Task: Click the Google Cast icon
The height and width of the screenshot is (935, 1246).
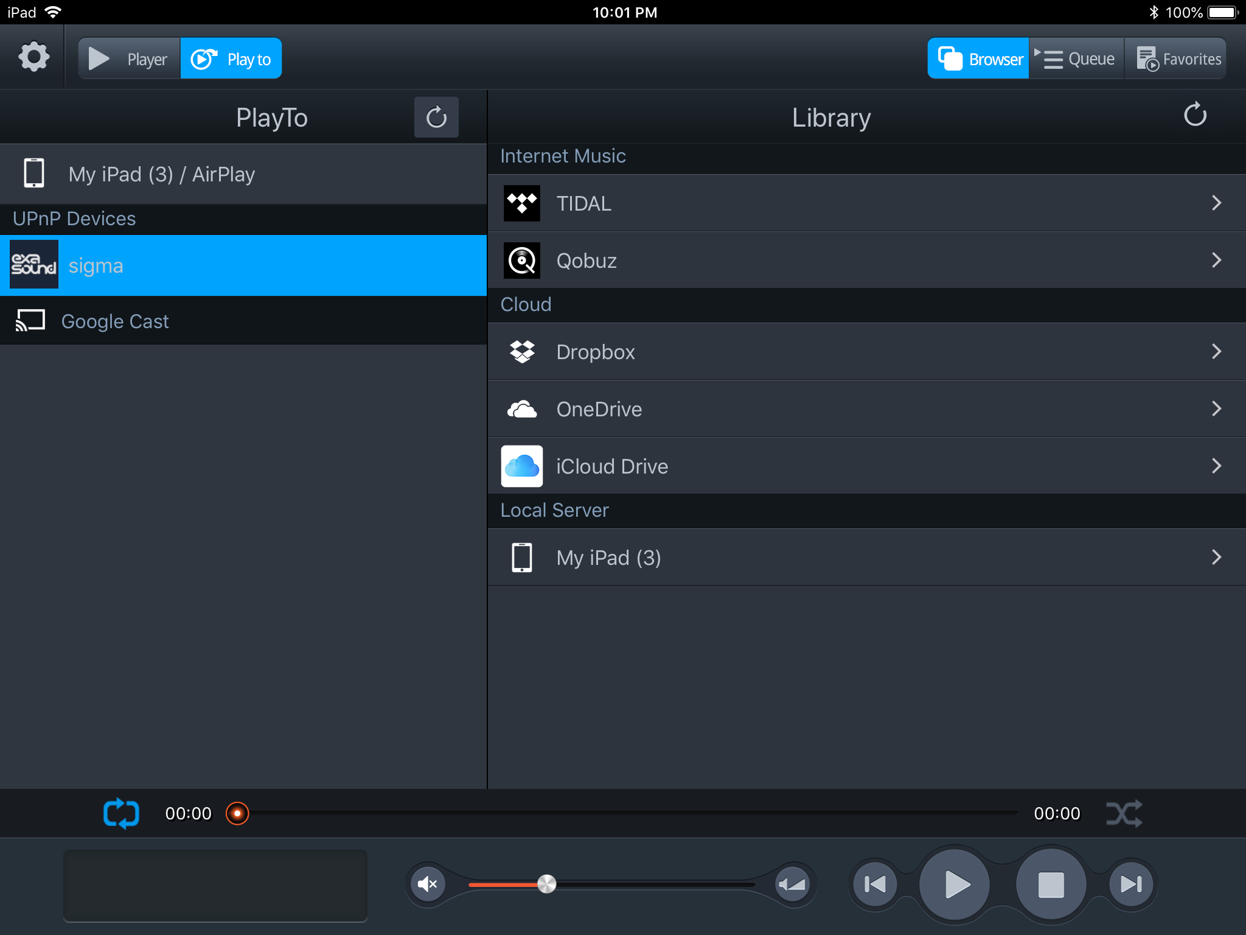Action: tap(30, 320)
